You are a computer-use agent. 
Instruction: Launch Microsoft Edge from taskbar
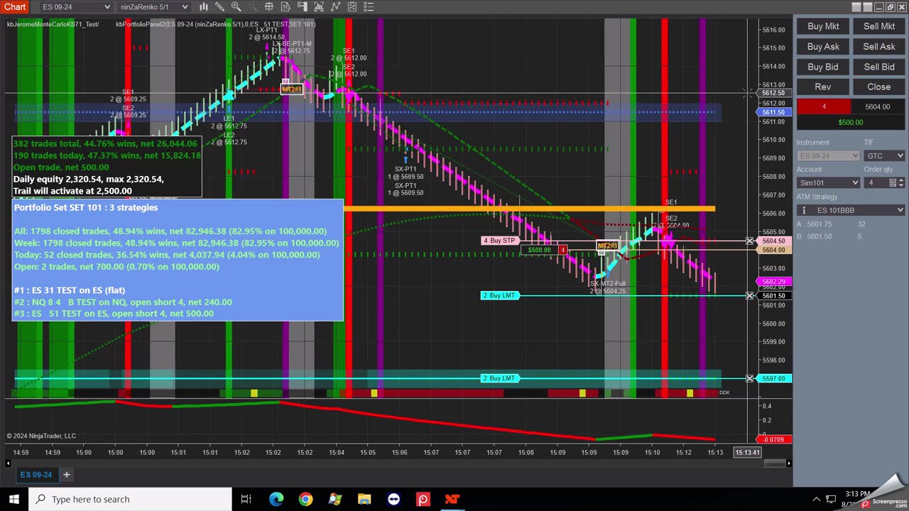pyautogui.click(x=276, y=499)
